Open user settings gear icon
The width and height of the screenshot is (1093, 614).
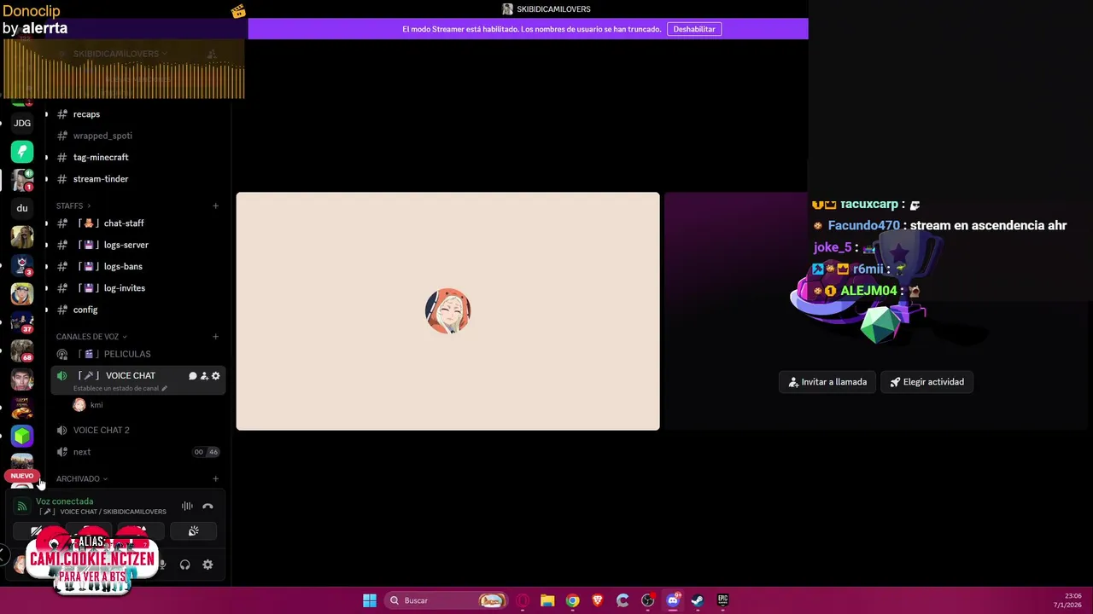tap(207, 565)
